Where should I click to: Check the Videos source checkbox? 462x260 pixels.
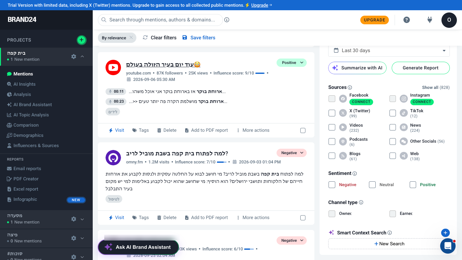coord(332,127)
